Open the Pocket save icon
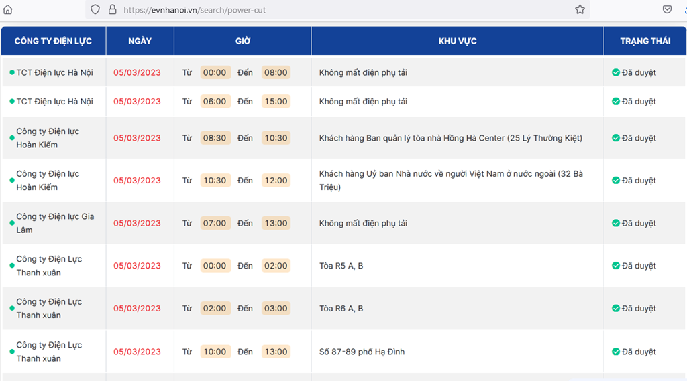The height and width of the screenshot is (381, 687). pyautogui.click(x=667, y=9)
